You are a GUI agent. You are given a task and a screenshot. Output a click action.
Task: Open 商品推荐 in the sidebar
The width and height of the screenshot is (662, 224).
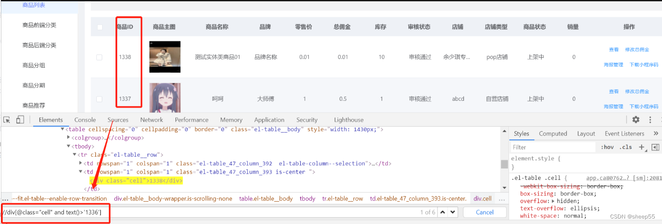34,105
